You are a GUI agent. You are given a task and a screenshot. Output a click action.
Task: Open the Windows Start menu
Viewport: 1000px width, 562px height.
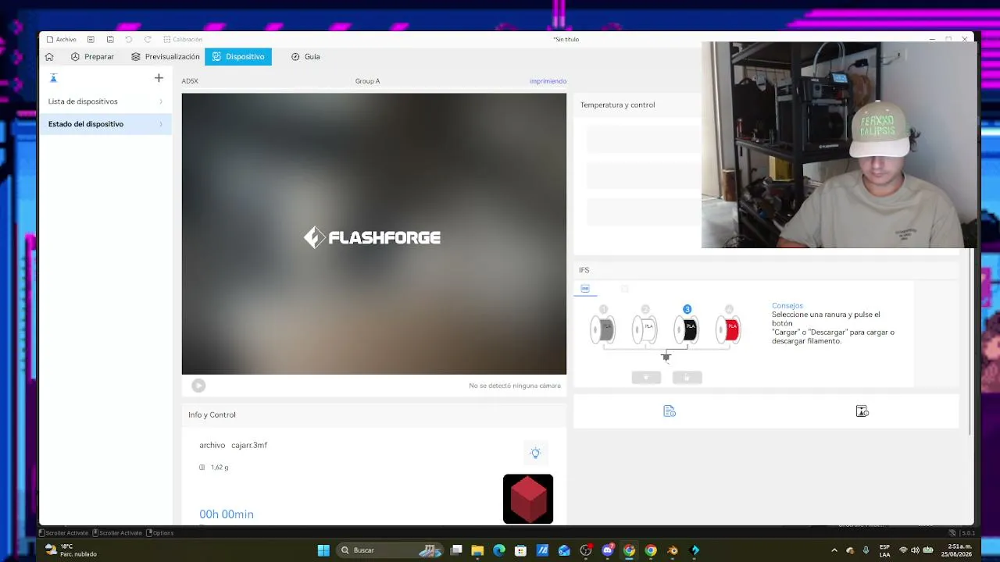(x=323, y=550)
